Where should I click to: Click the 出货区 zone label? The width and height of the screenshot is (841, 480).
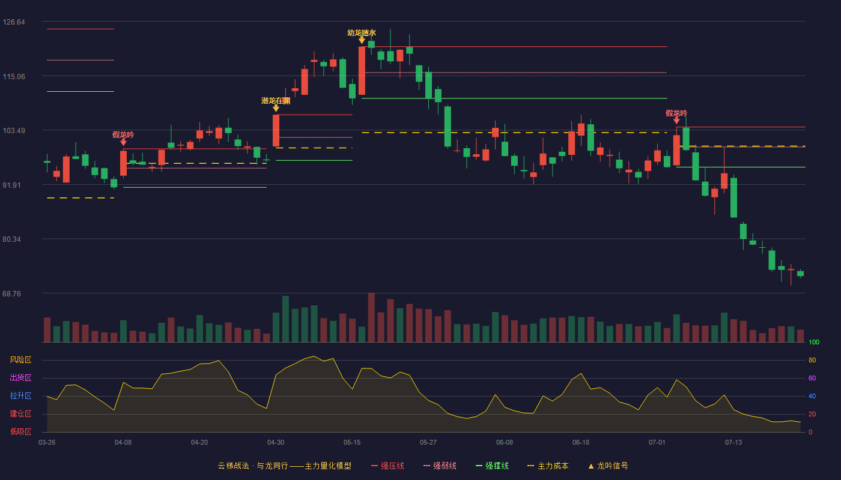tap(20, 378)
